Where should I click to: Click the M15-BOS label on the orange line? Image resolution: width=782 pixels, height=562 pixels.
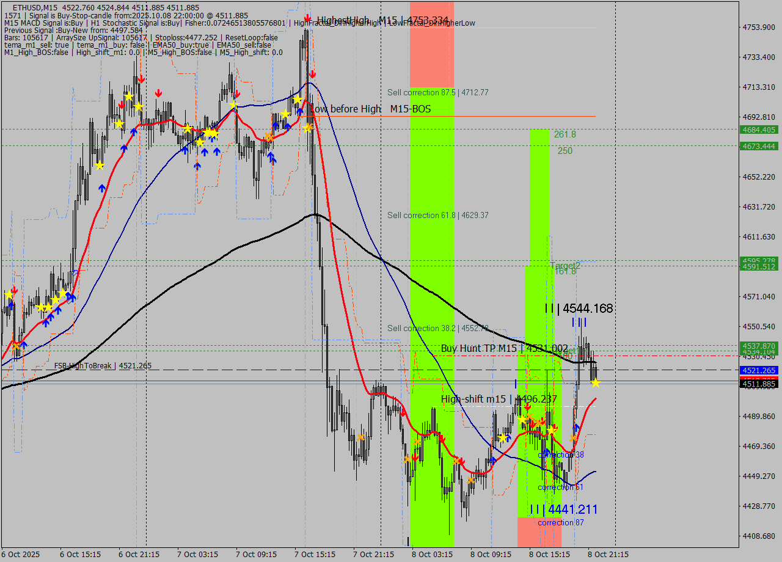[411, 109]
